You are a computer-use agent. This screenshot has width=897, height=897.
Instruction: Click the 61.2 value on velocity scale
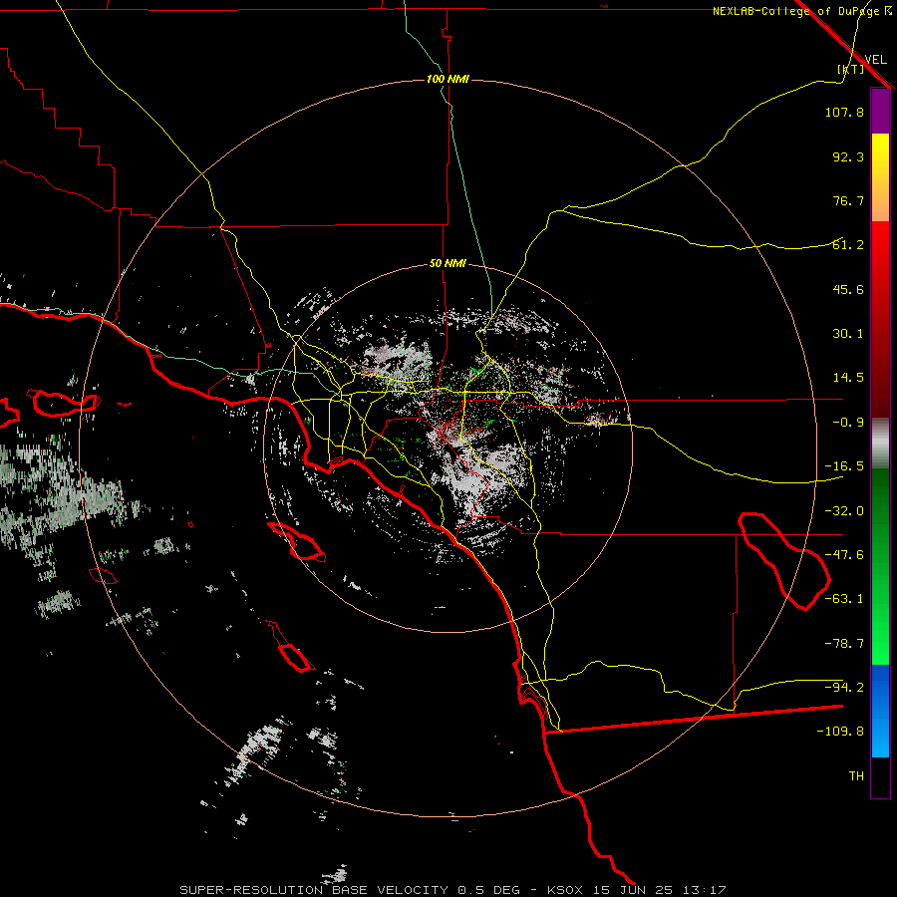click(848, 245)
